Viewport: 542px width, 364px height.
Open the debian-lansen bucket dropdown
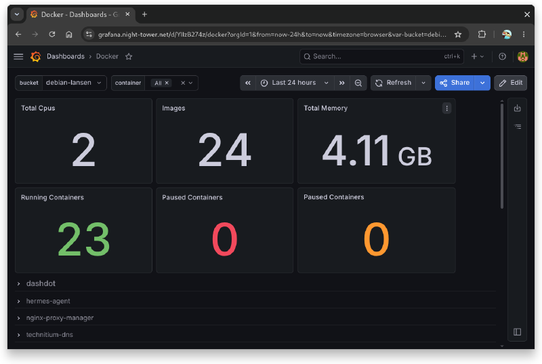point(74,83)
